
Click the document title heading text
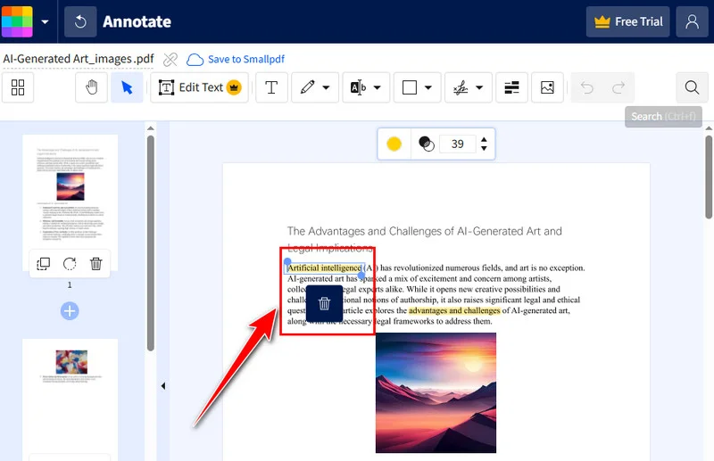coord(425,239)
